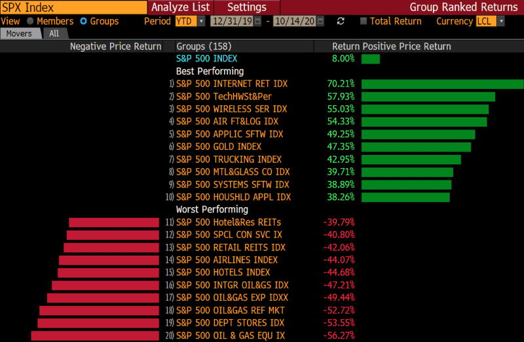Switch to the Movers tab
Viewport: 524px width, 342px height.
pos(19,33)
